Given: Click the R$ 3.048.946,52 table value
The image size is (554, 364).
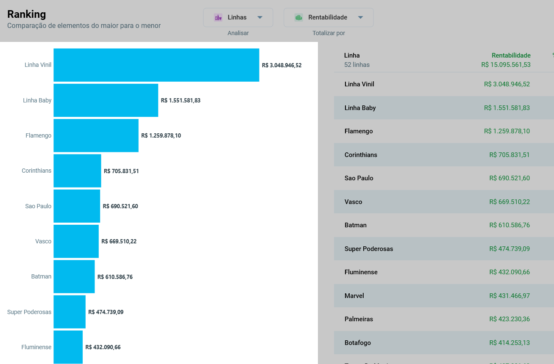Looking at the screenshot, I should [x=507, y=84].
